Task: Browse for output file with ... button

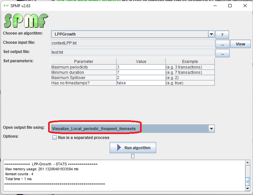Action: (222, 53)
